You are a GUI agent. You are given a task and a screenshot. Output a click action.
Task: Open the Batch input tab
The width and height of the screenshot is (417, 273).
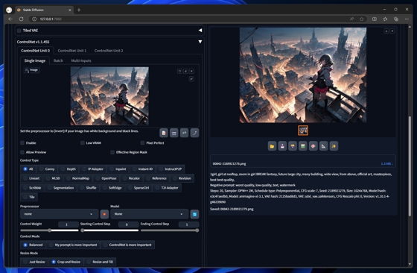pos(58,60)
